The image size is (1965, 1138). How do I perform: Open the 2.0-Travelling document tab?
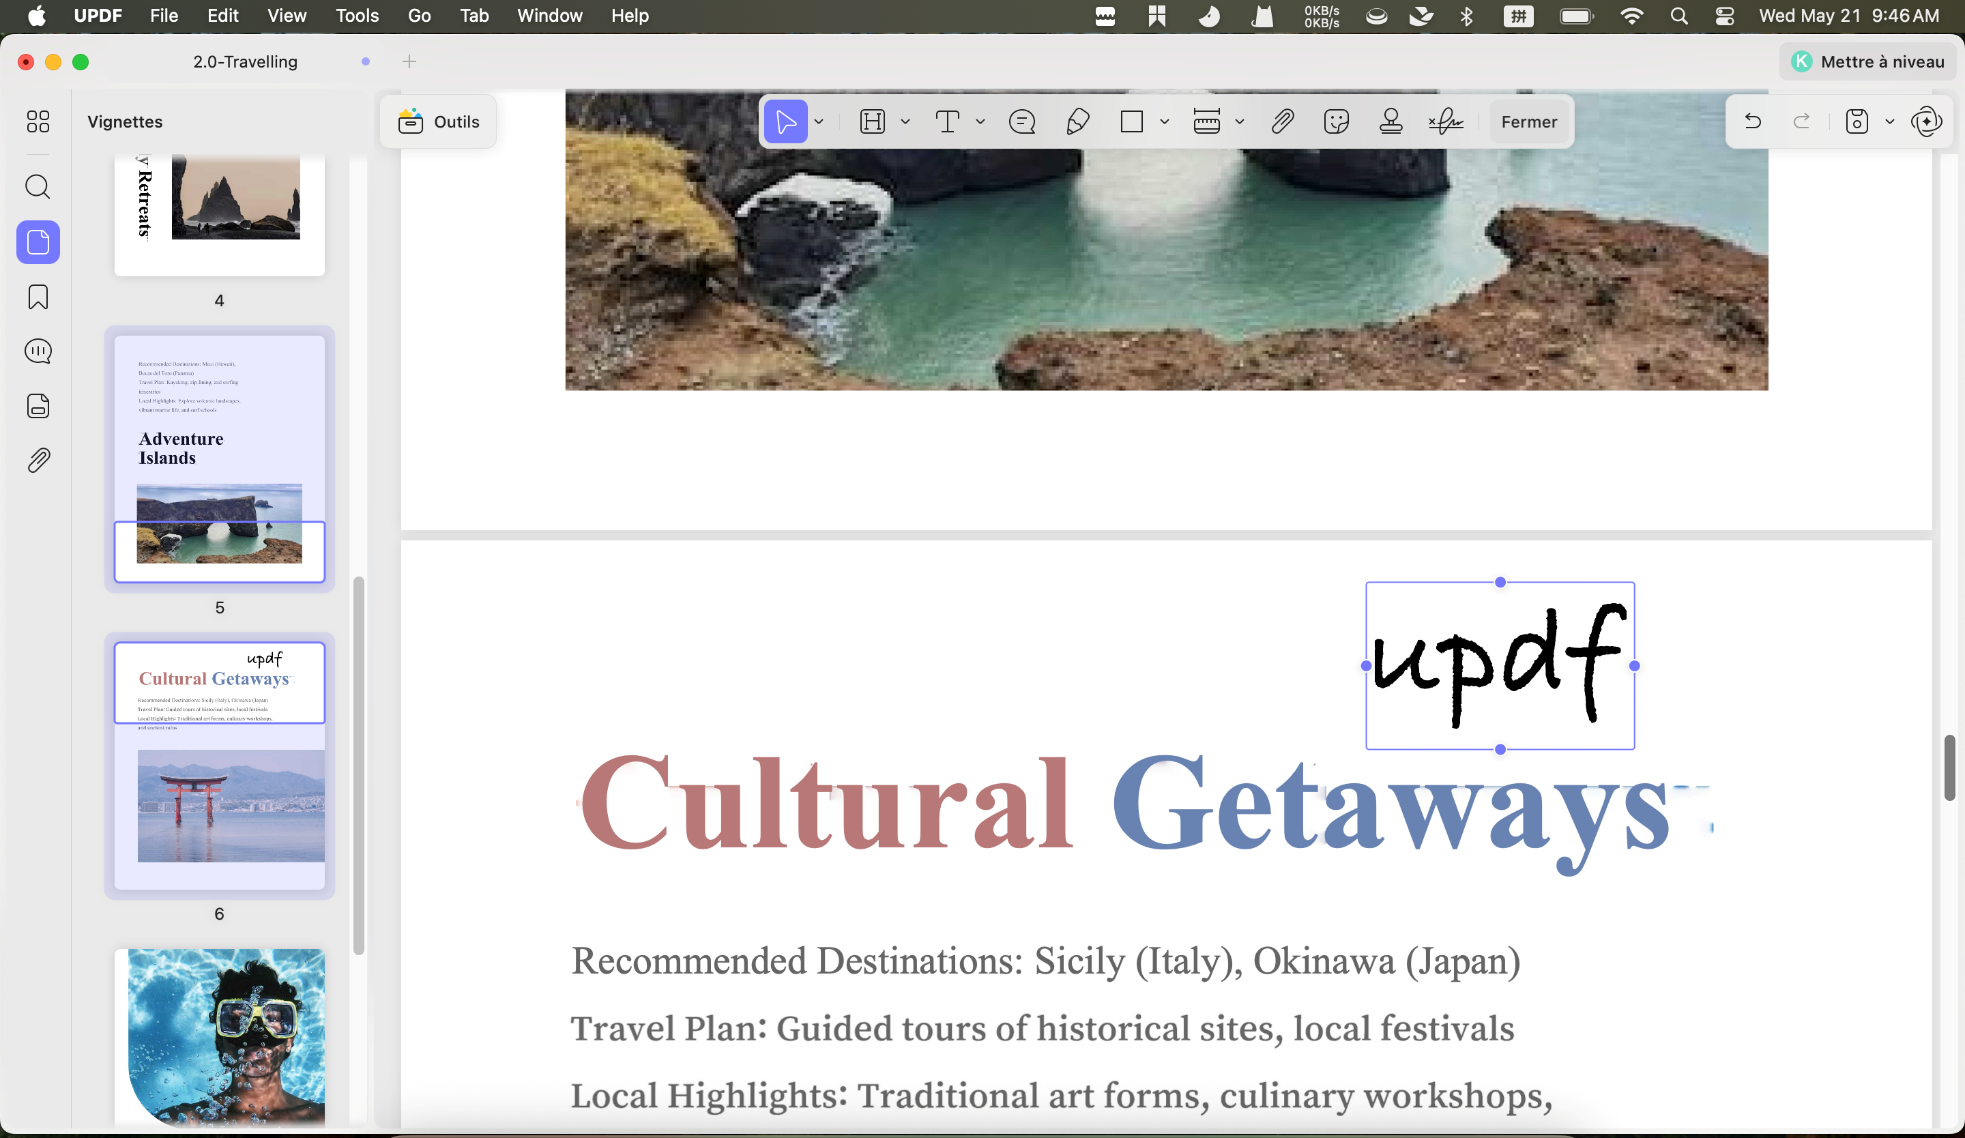click(246, 61)
